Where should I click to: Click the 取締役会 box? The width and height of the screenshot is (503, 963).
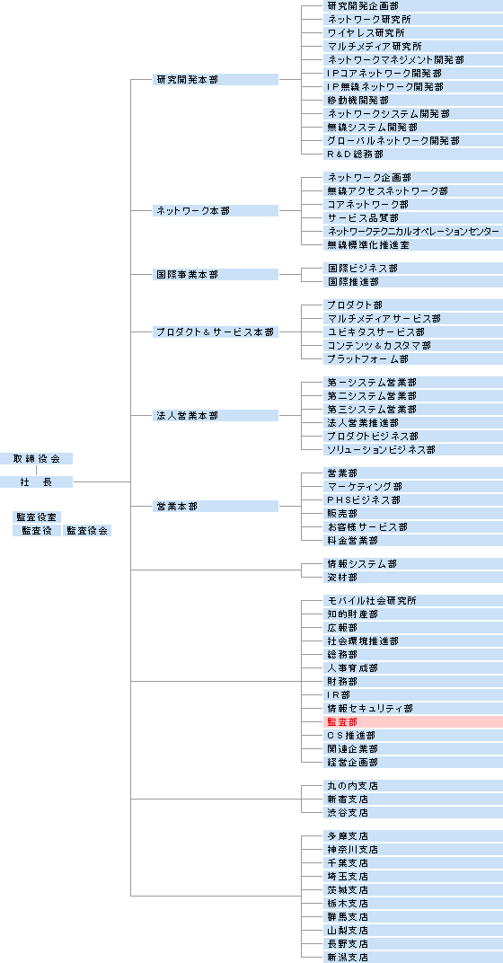[x=36, y=459]
